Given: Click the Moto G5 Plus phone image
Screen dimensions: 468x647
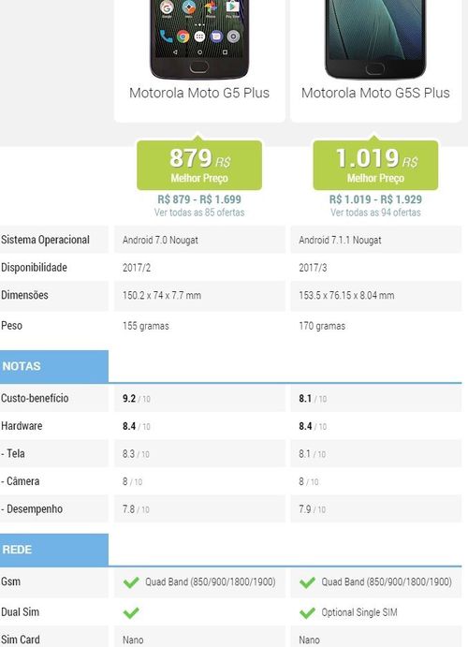Looking at the screenshot, I should click(199, 39).
